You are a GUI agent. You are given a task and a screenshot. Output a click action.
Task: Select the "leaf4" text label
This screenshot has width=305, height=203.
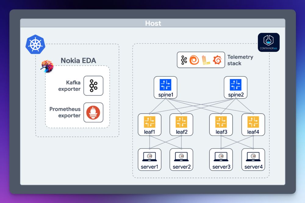pos(253,132)
